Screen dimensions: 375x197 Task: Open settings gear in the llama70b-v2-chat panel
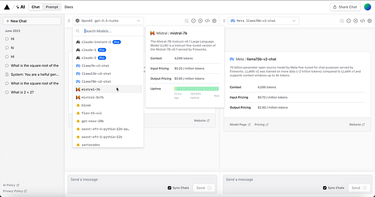click(370, 21)
